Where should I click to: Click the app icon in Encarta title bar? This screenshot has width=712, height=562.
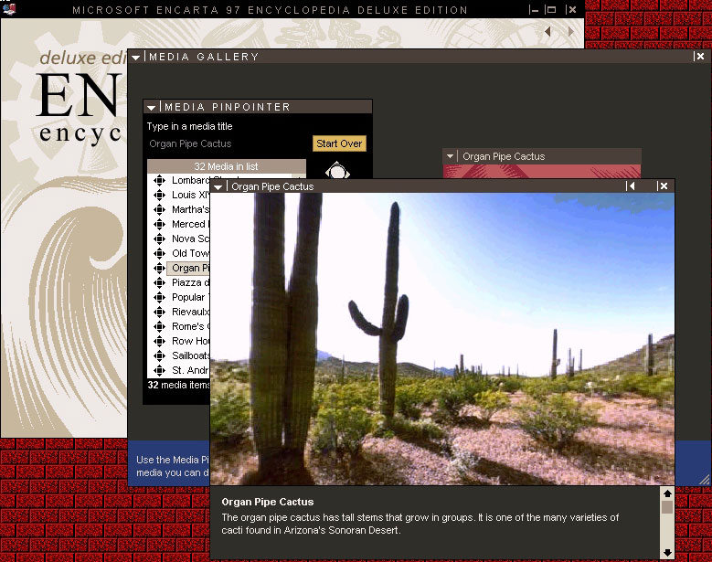9,10
